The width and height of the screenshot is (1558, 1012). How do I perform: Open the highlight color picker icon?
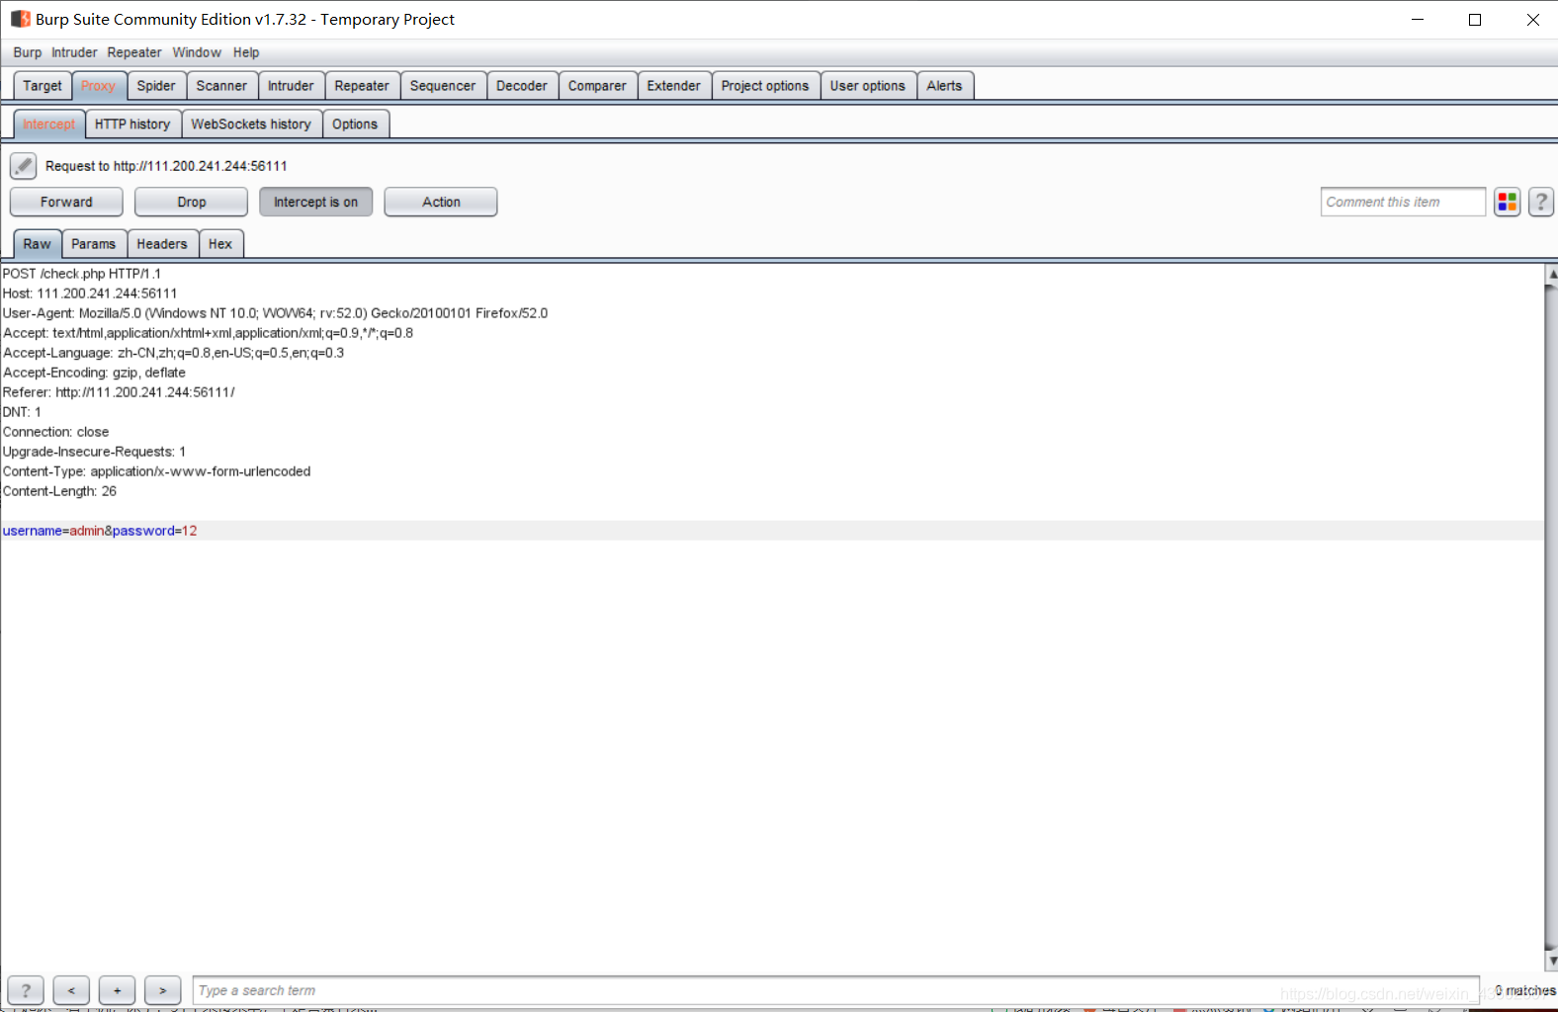point(1508,202)
